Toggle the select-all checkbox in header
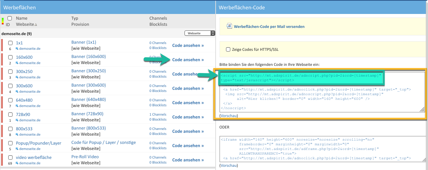The image size is (428, 170). pos(10,18)
